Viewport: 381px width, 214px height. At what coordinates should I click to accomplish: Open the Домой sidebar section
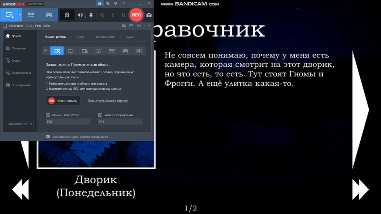click(x=20, y=36)
